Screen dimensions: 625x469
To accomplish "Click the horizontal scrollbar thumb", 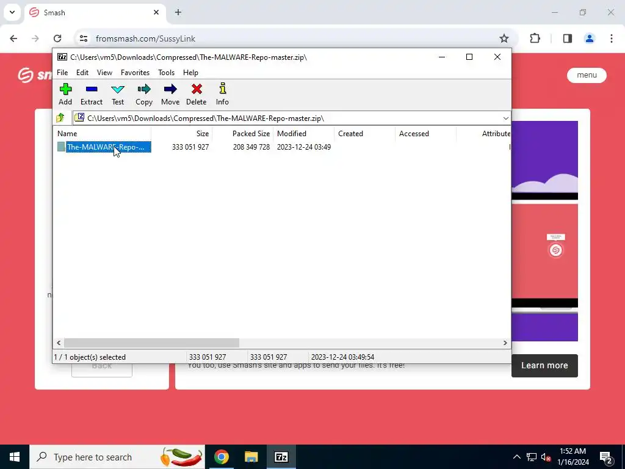I will [x=151, y=343].
